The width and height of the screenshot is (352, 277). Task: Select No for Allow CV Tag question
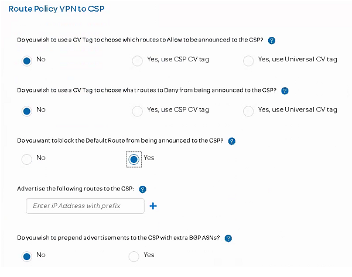pos(26,61)
